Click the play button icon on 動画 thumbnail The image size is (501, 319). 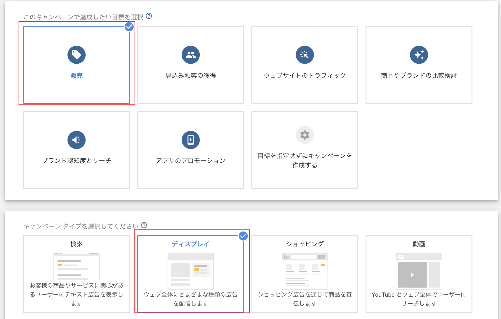click(x=412, y=274)
